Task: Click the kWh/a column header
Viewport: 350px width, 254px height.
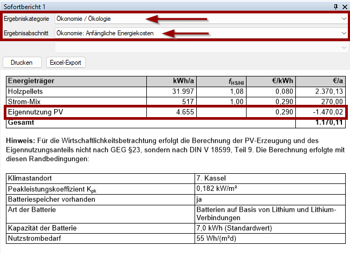Action: [x=183, y=81]
